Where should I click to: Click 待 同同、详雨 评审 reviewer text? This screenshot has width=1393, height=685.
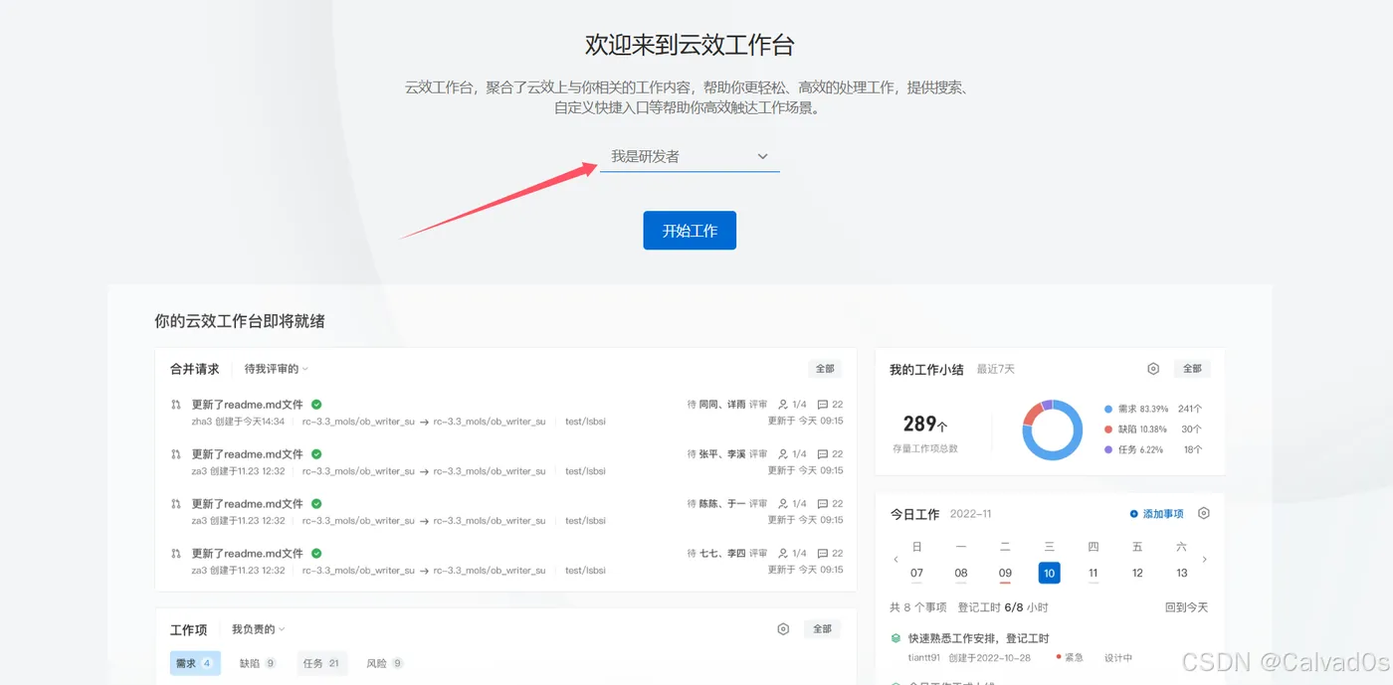click(727, 405)
